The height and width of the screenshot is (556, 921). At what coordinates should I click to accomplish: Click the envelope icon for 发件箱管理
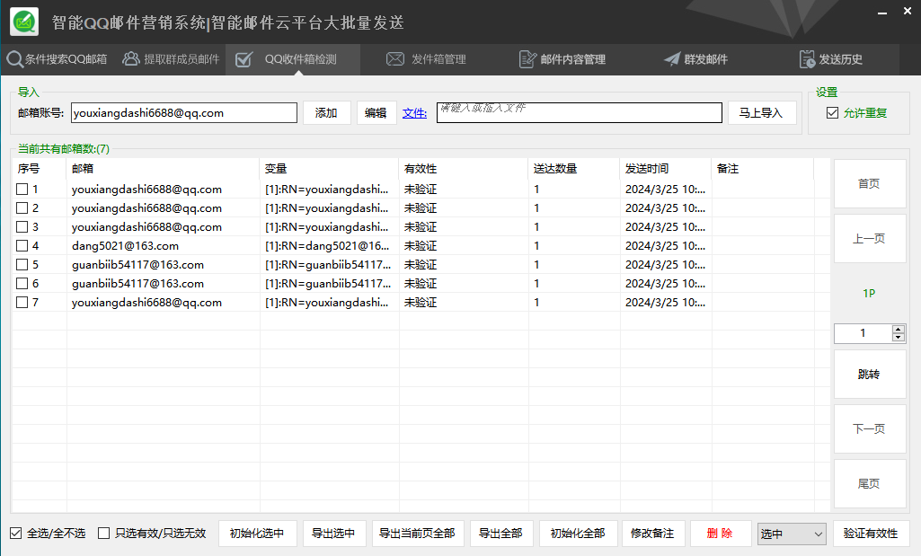[x=395, y=58]
